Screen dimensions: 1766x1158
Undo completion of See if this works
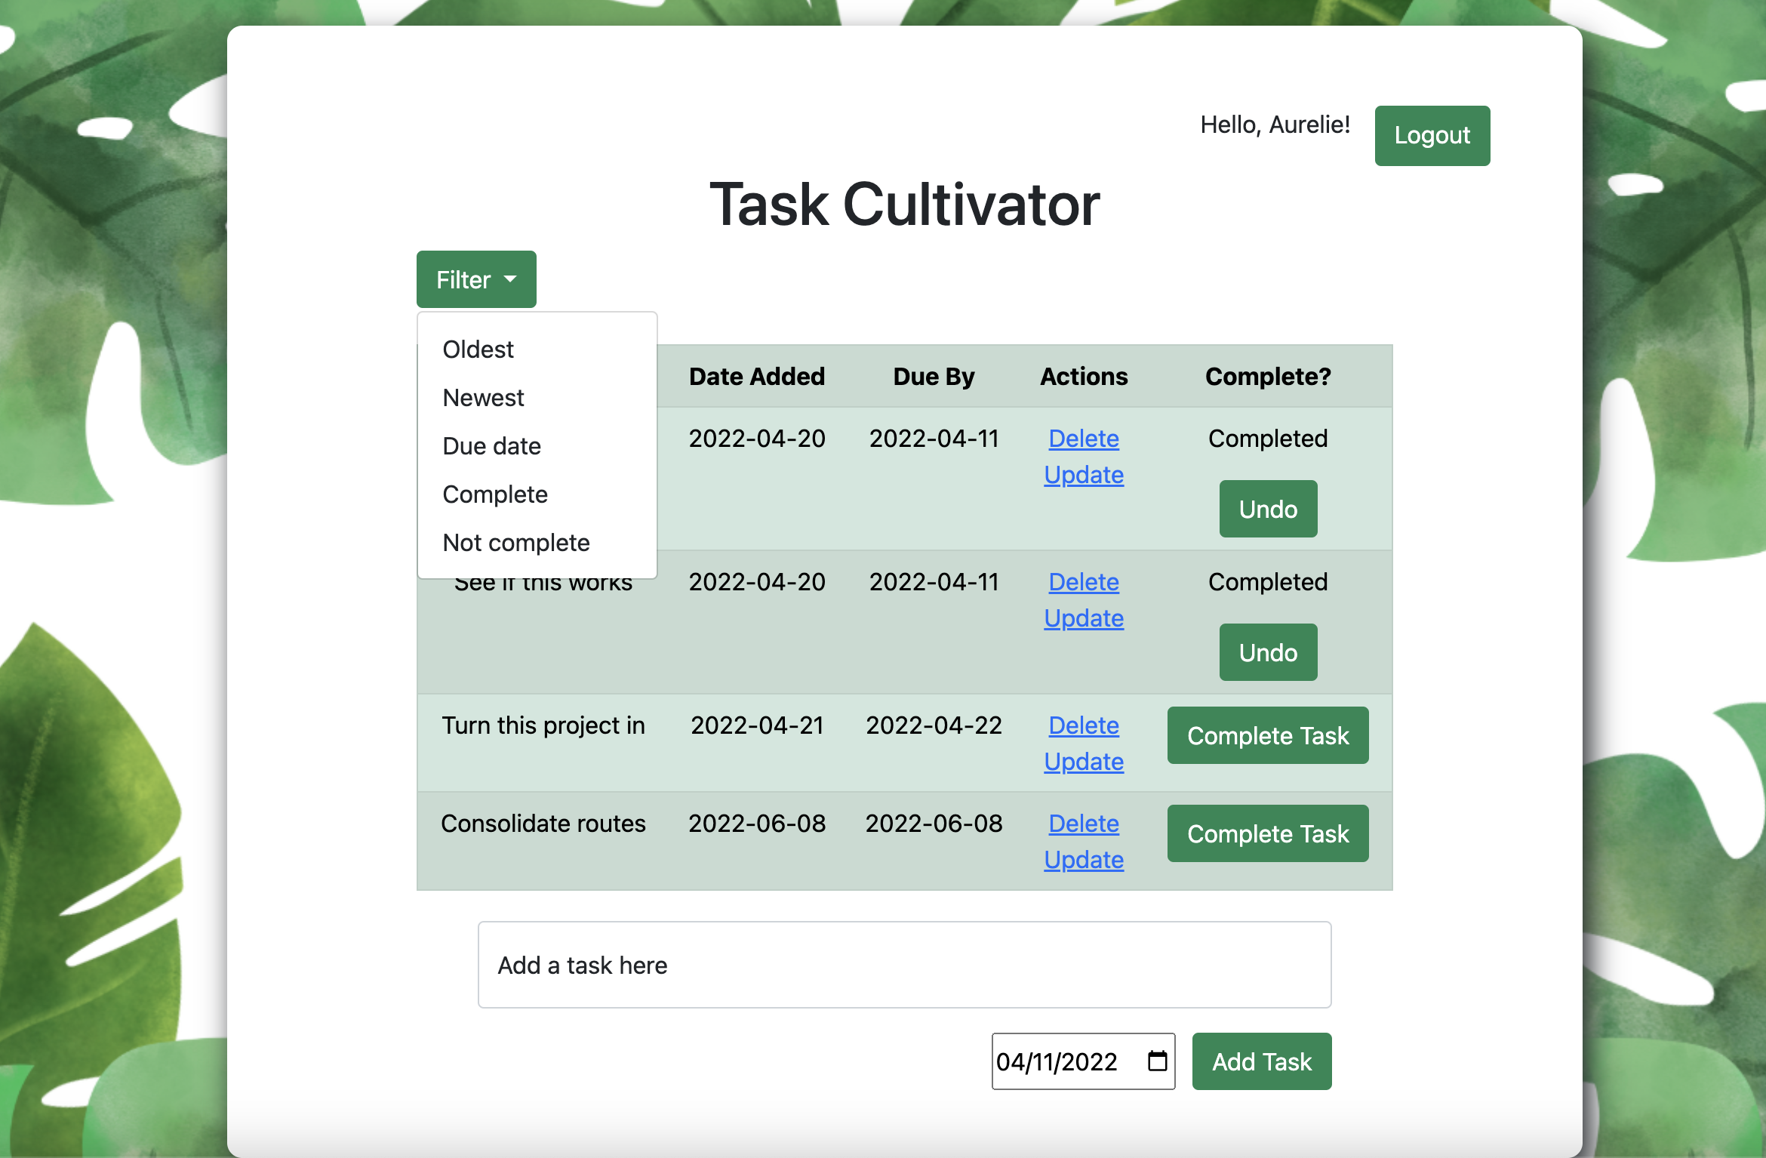[1268, 652]
